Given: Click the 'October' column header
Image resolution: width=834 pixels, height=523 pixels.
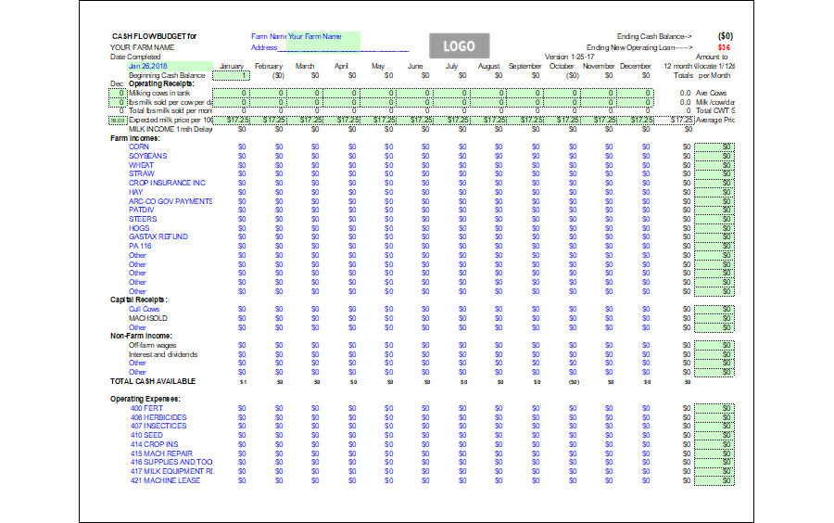Looking at the screenshot, I should pos(562,66).
